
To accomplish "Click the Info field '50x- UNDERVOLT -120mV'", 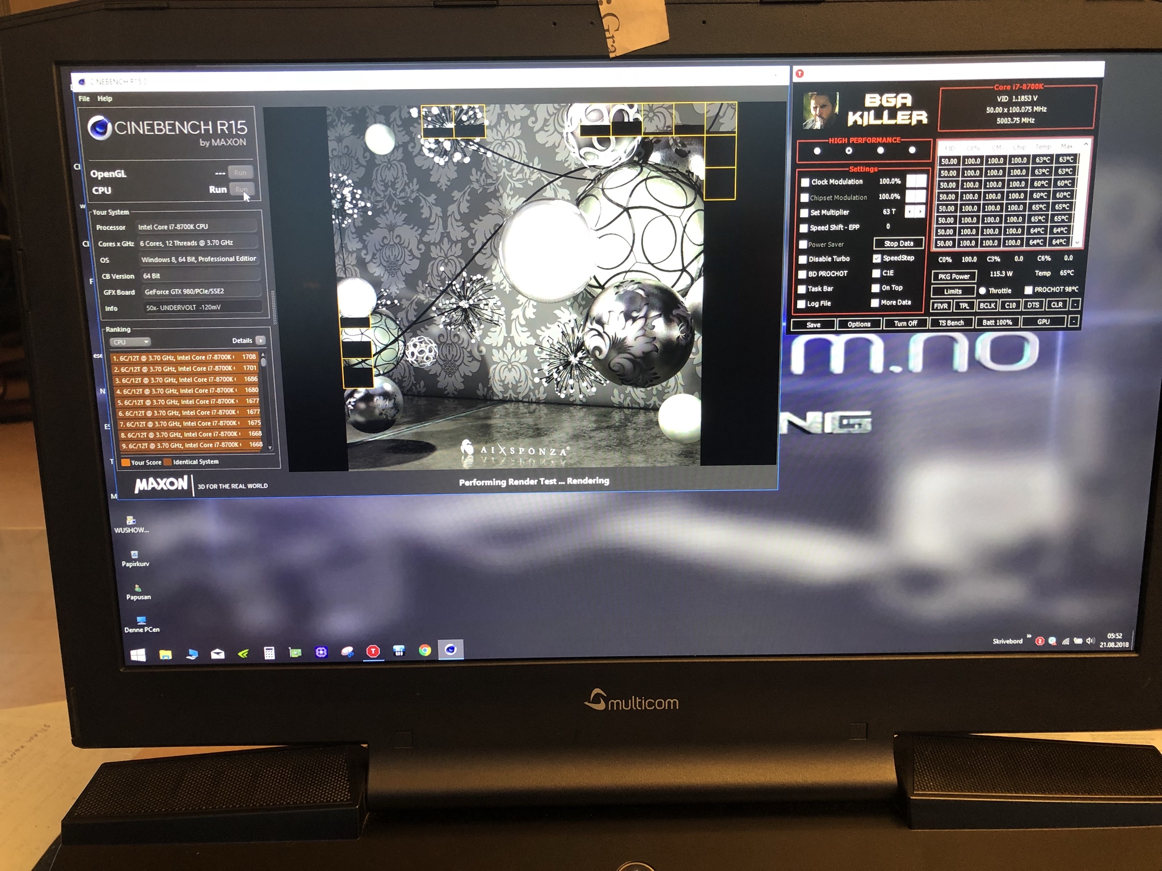I will pyautogui.click(x=203, y=307).
